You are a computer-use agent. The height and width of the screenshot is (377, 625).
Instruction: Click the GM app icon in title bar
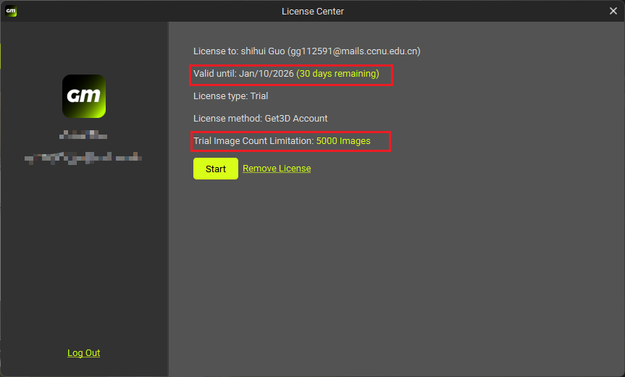[x=11, y=11]
